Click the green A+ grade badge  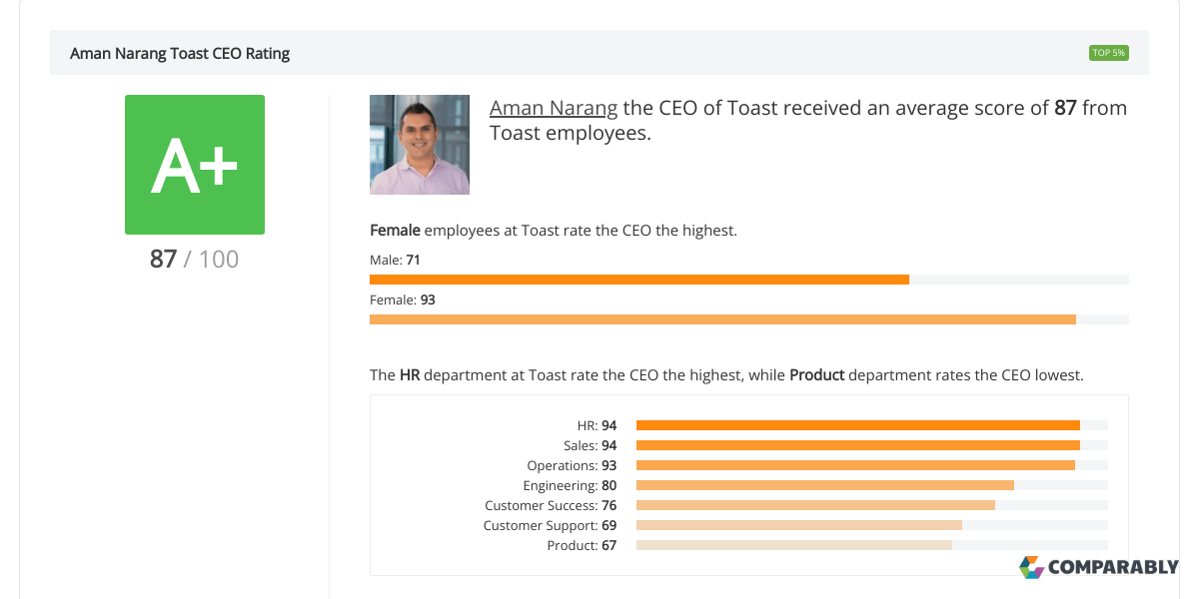[194, 164]
